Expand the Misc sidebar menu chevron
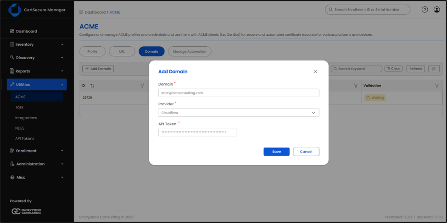The image size is (447, 223). pyautogui.click(x=62, y=177)
